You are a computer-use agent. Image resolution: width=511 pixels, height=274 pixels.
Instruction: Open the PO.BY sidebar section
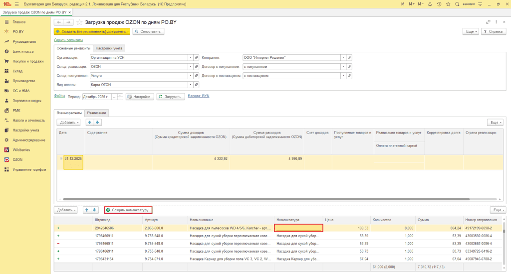click(x=18, y=31)
